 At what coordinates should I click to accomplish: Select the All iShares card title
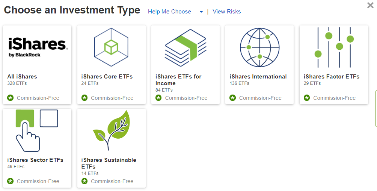pyautogui.click(x=22, y=77)
